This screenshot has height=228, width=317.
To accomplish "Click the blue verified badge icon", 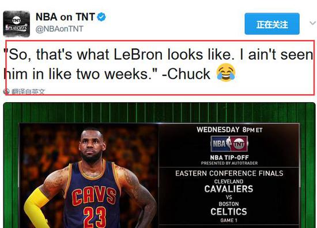I will (101, 17).
